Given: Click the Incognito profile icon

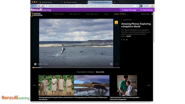Looking at the screenshot, I should 141,6.
